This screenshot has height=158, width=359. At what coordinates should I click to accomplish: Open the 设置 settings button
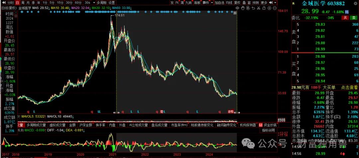point(112,3)
